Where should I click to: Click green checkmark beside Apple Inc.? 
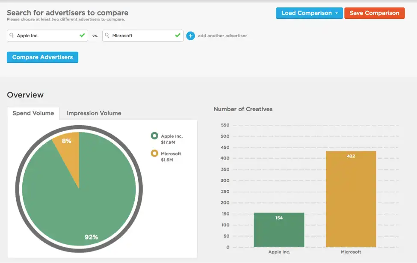(82, 35)
